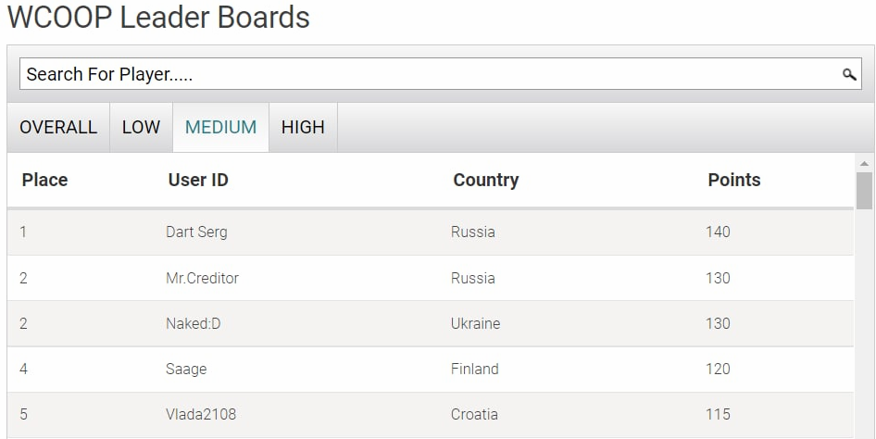Click the Points column header
Screen dimensions: 876x439
[734, 180]
